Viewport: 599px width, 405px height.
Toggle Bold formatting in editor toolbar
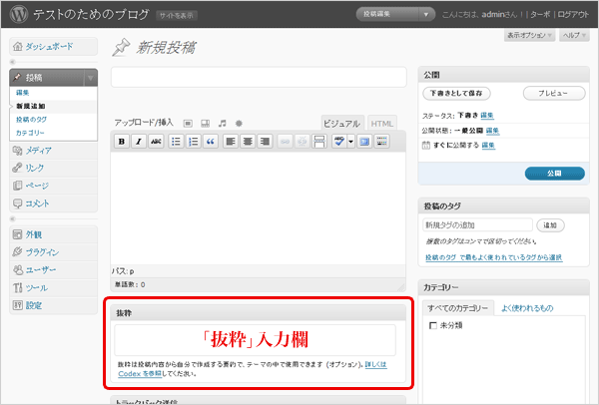[122, 142]
